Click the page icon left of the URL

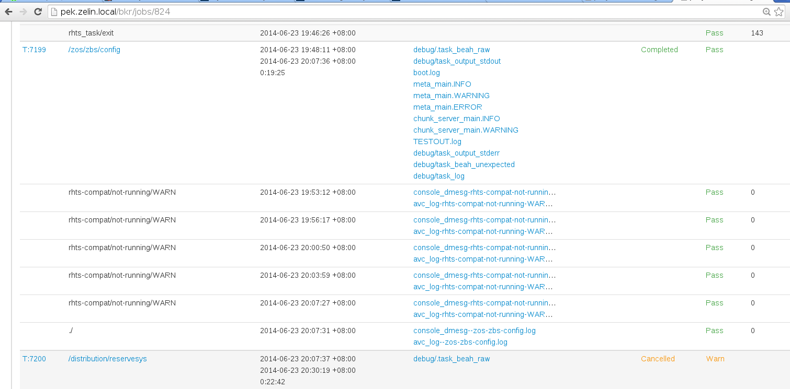[54, 11]
